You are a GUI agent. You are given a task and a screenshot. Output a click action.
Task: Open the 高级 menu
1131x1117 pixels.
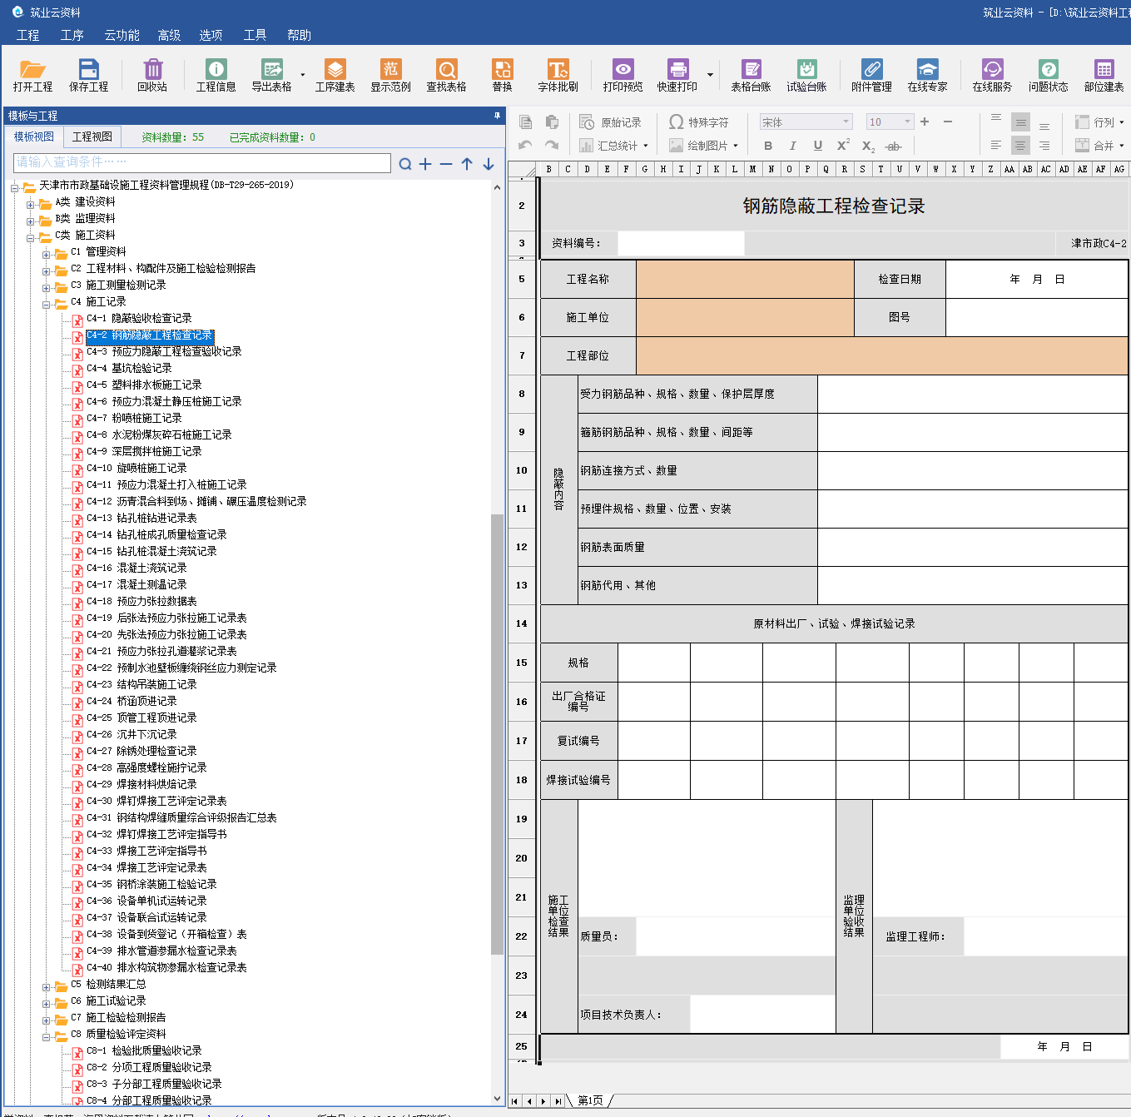click(x=169, y=35)
